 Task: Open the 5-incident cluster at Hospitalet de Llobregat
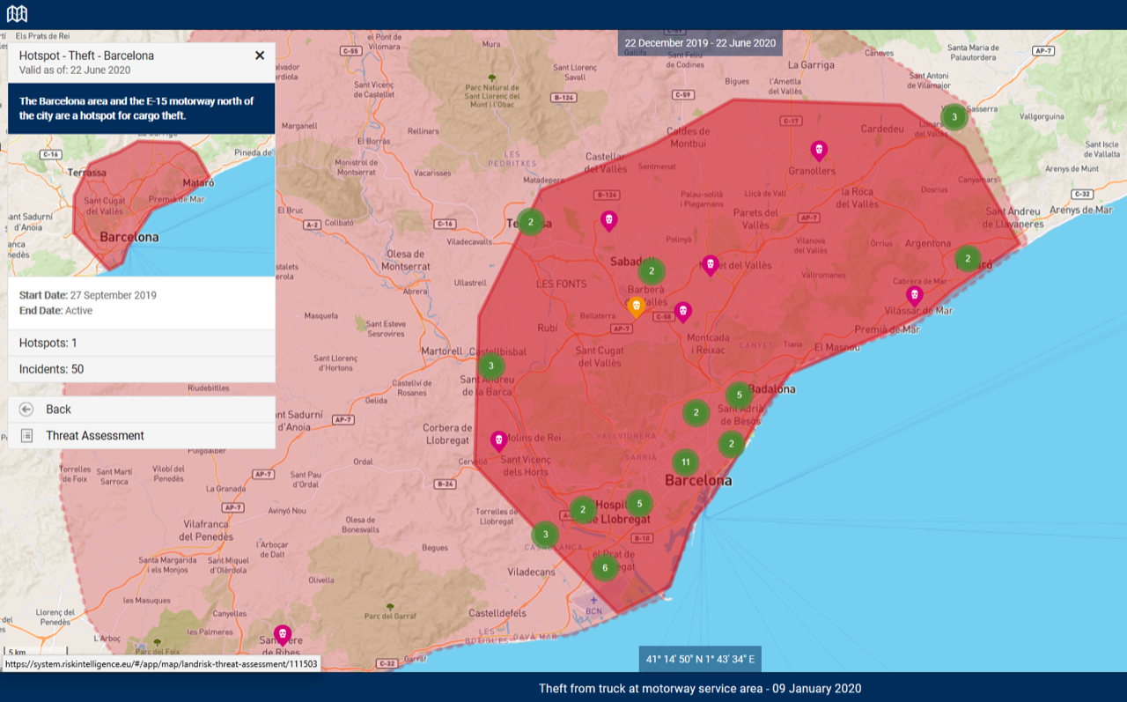[x=639, y=504]
